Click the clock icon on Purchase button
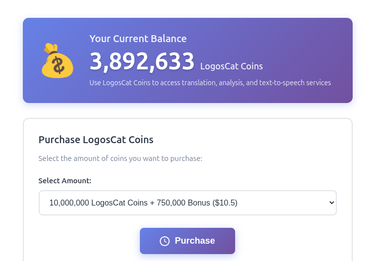 165,241
